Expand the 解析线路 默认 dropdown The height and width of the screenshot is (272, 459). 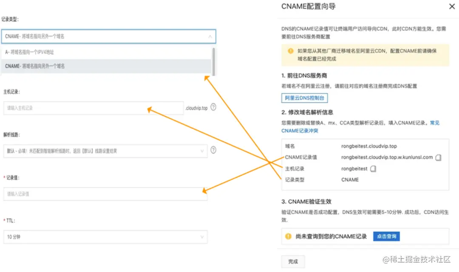[x=105, y=151]
